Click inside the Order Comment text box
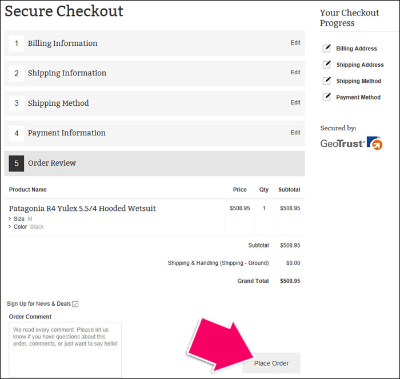400x379 pixels. coord(65,350)
